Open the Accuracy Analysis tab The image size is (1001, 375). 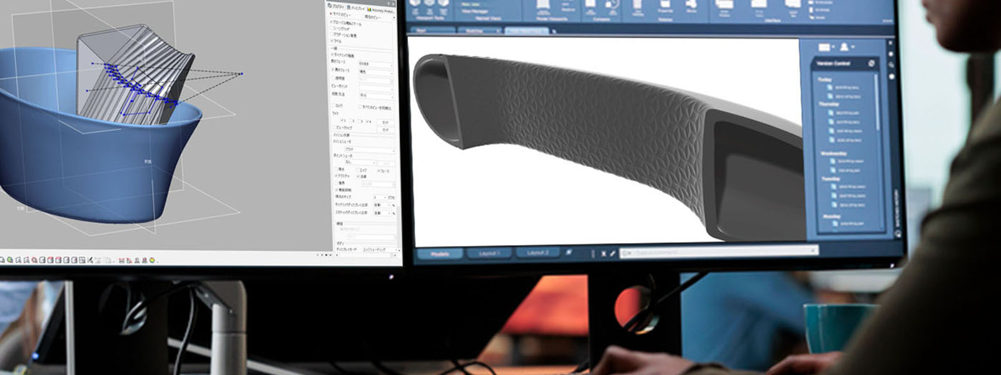(381, 9)
